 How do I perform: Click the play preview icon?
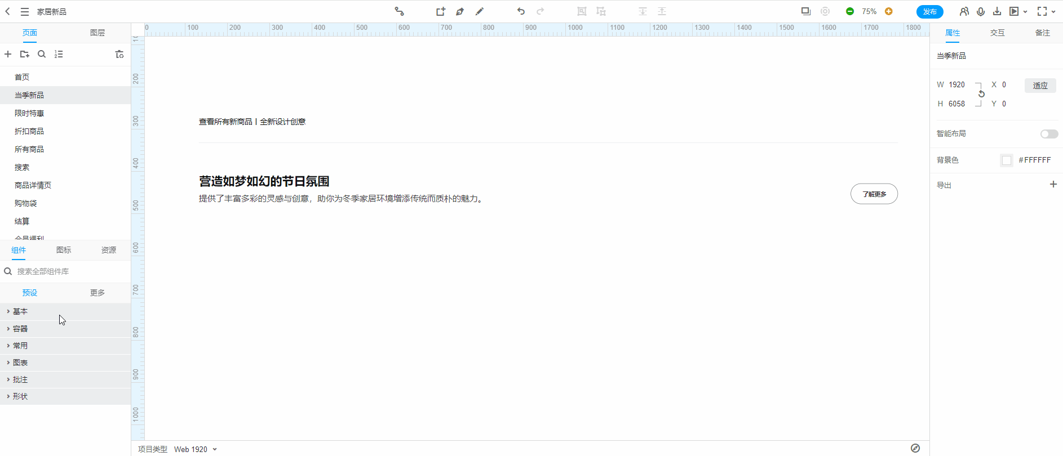1014,11
